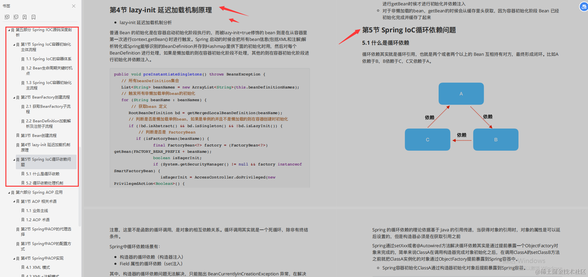
Task: Collapse 第5节 Spring IoC循环依赖问题 node
Action: click(x=14, y=160)
